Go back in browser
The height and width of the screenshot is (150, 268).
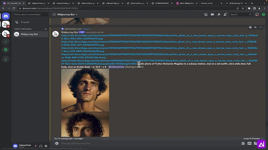tap(3, 8)
